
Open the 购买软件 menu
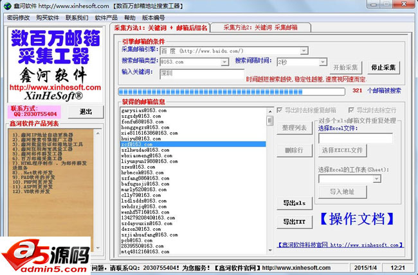(48, 18)
